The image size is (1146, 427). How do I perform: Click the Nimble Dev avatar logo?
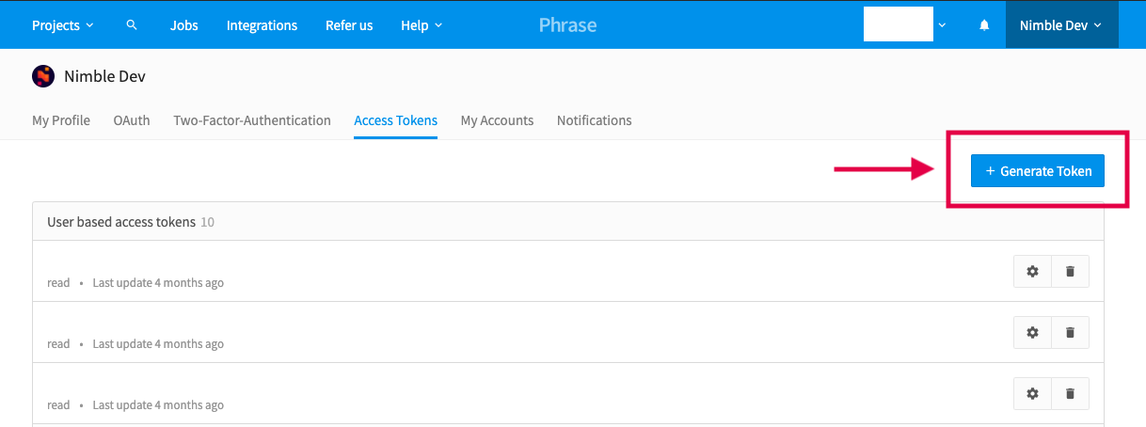click(x=43, y=76)
